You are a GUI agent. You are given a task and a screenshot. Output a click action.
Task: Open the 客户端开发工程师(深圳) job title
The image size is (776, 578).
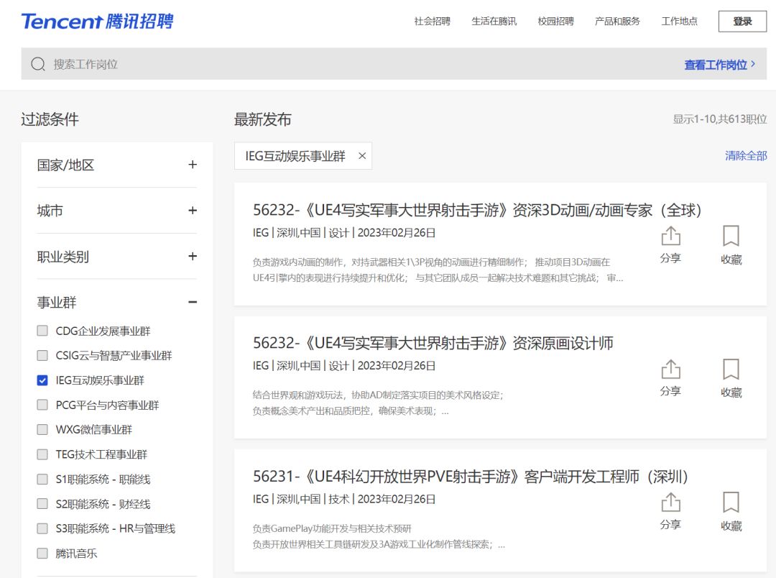[x=470, y=476]
